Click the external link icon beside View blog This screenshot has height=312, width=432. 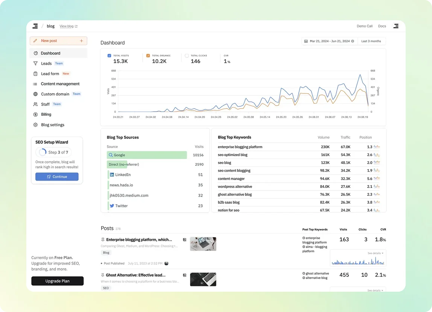76,26
